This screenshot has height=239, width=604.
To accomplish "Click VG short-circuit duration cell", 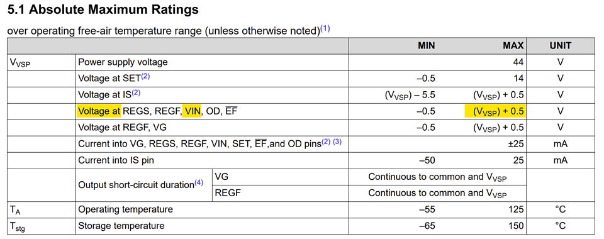I will point(221,177).
